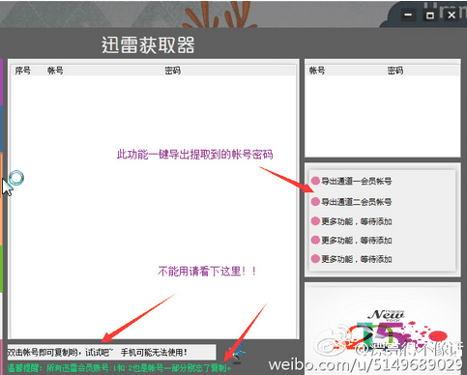Close the 迅雷获取器 window
Screen dimensions: 467x375
pyautogui.click(x=452, y=14)
